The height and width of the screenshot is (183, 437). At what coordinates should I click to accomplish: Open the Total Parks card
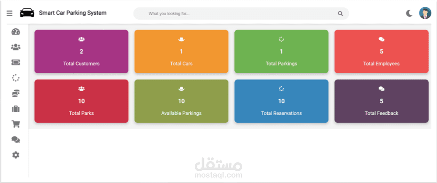pos(81,101)
